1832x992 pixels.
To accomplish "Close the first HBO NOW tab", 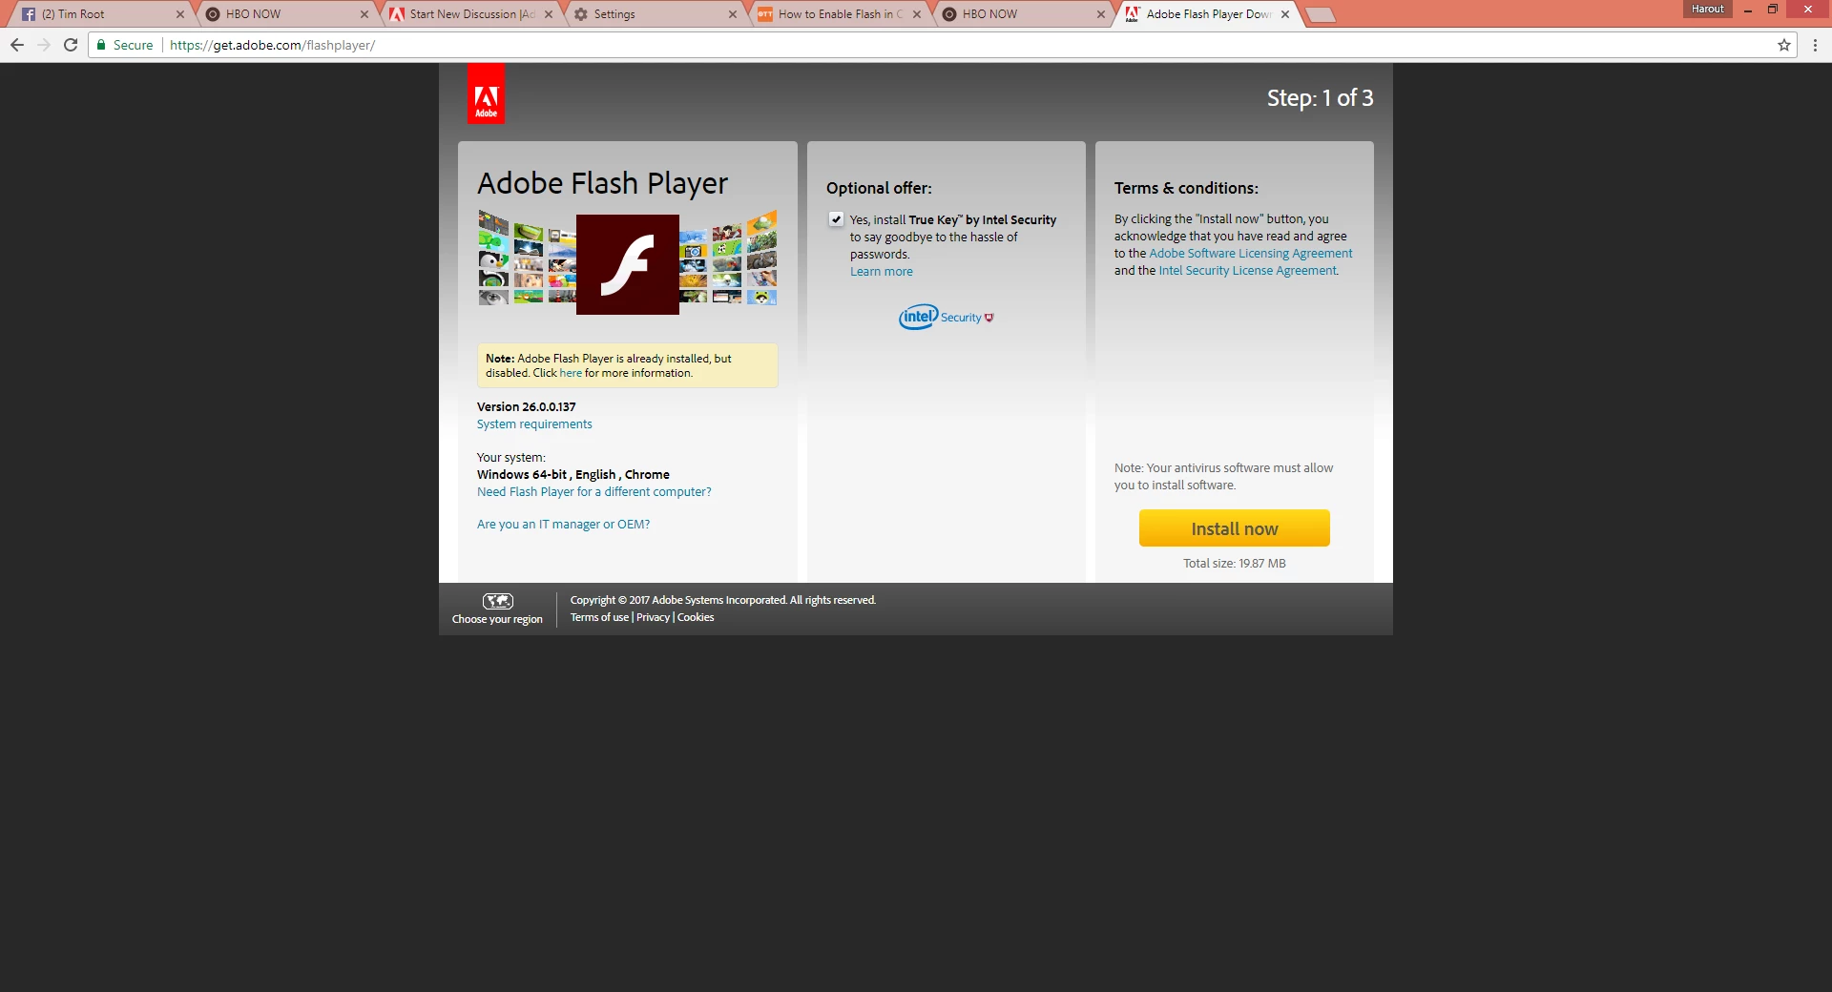I will 364,14.
